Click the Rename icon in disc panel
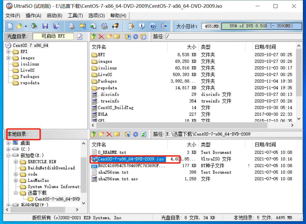This screenshot has width=306, height=224. (117, 37)
